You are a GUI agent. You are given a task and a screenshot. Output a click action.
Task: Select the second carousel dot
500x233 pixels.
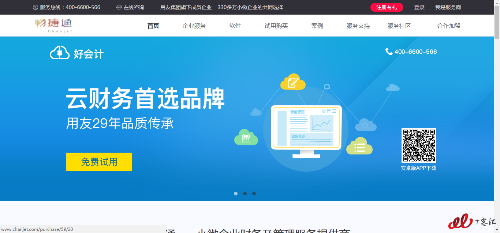click(x=245, y=194)
